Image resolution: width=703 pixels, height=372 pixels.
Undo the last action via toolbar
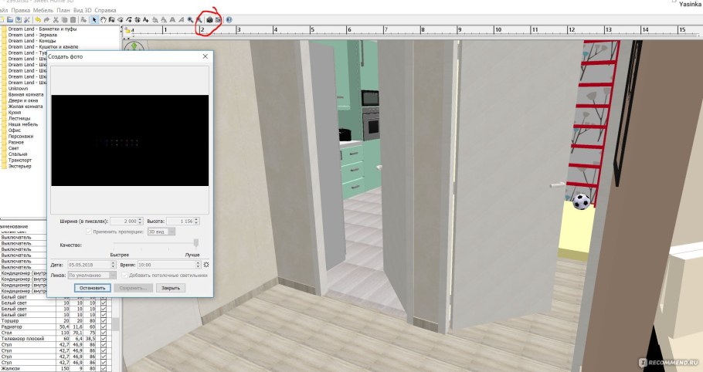coord(38,20)
